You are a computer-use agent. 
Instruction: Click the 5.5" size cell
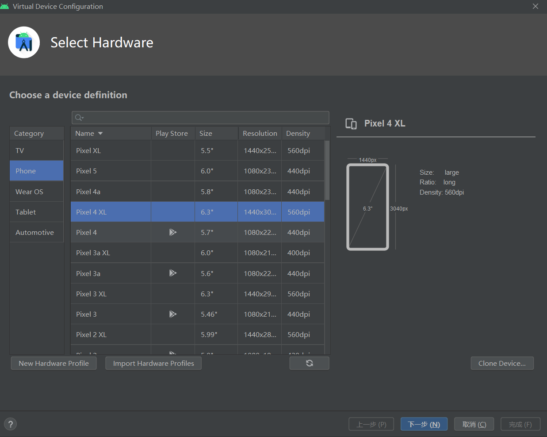coord(216,151)
